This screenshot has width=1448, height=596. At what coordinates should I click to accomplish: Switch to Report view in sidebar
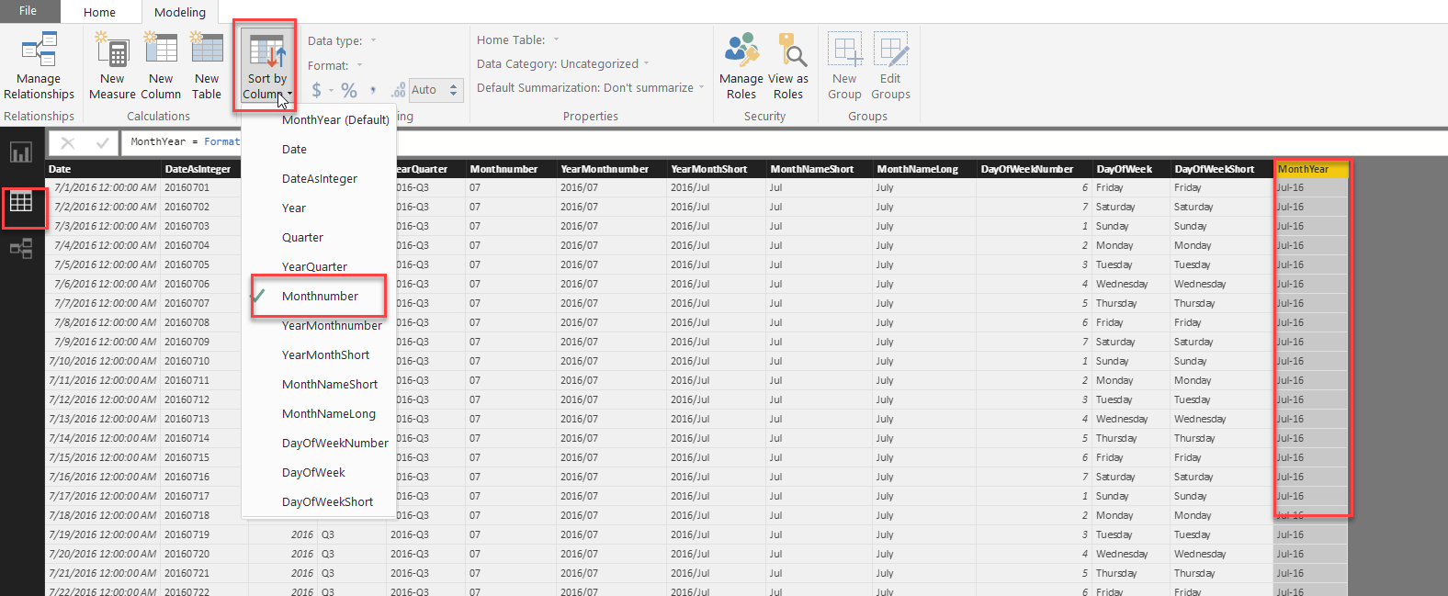tap(21, 152)
